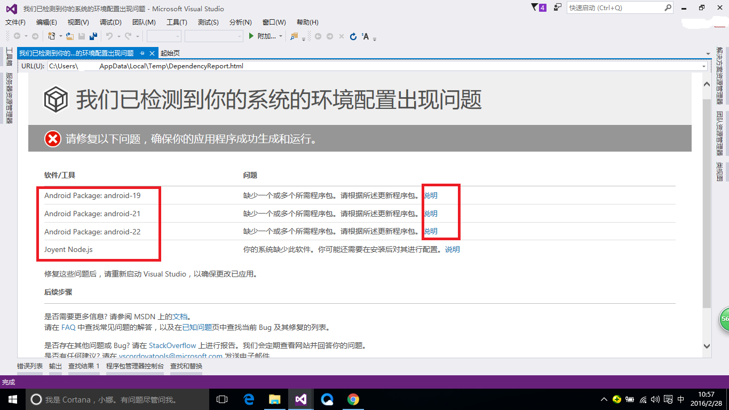Screen dimensions: 729x410
Task: Click the Save All icon
Action: [93, 36]
